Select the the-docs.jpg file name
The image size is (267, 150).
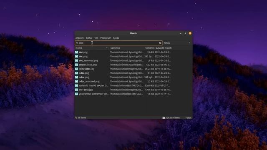[86, 90]
